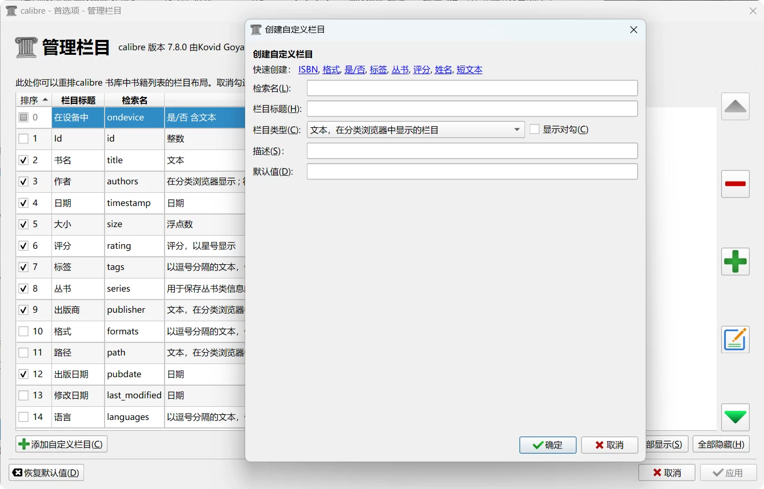The image size is (764, 489).
Task: Uncheck the 书名 column checkbox
Action: pos(23,160)
